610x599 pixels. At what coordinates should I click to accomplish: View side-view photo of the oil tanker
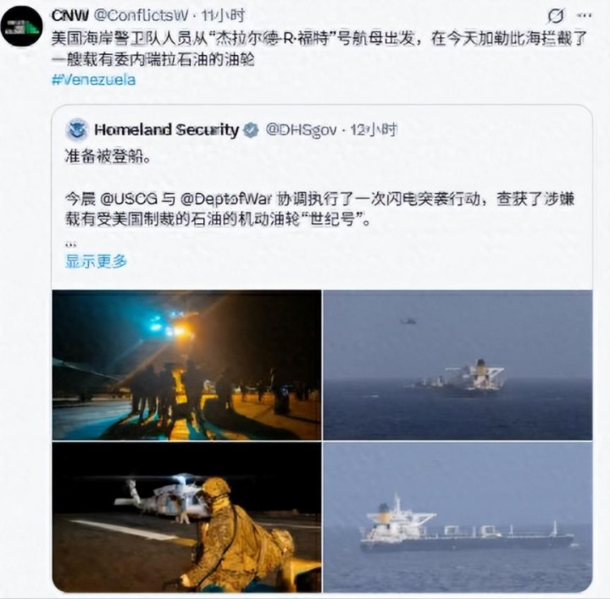(x=457, y=517)
